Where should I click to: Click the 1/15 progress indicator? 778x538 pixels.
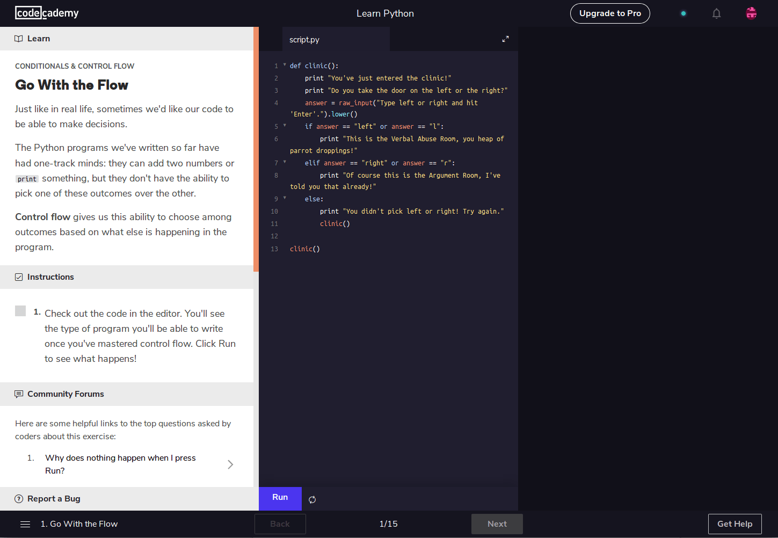point(389,524)
